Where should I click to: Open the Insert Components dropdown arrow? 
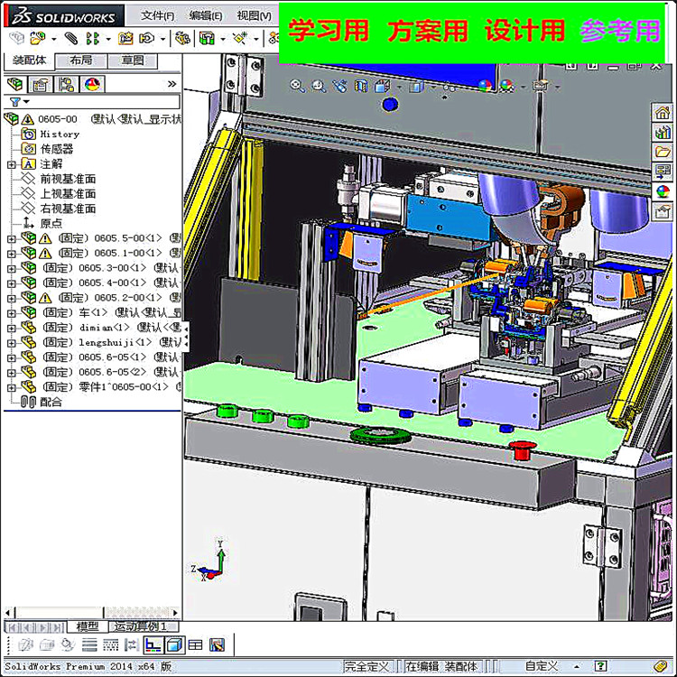click(x=54, y=40)
